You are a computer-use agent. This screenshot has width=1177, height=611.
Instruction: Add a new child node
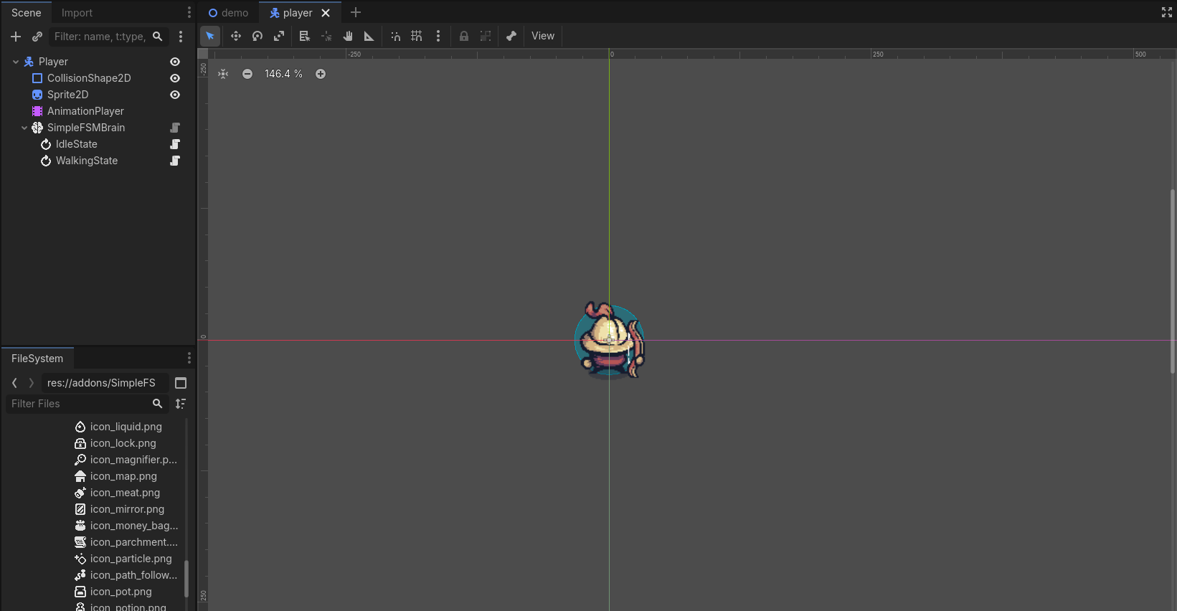(16, 37)
